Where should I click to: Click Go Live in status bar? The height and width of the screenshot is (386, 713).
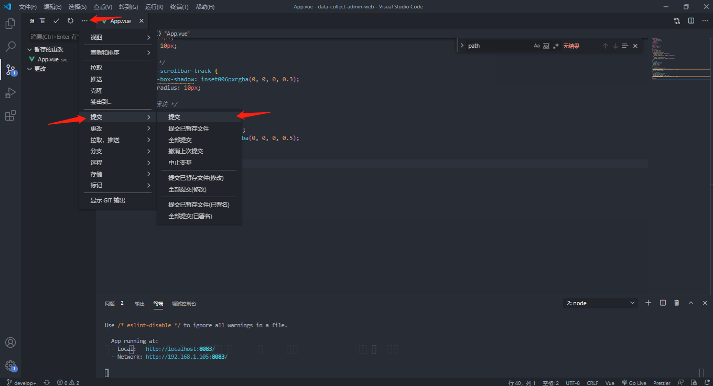(x=634, y=383)
